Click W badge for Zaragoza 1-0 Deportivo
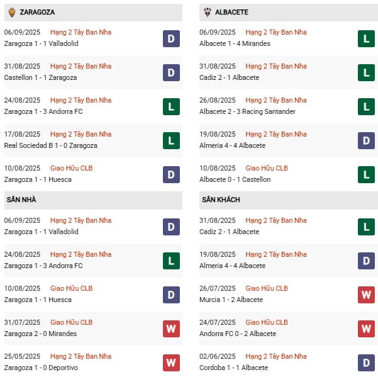This screenshot has width=378, height=377. coord(171,363)
